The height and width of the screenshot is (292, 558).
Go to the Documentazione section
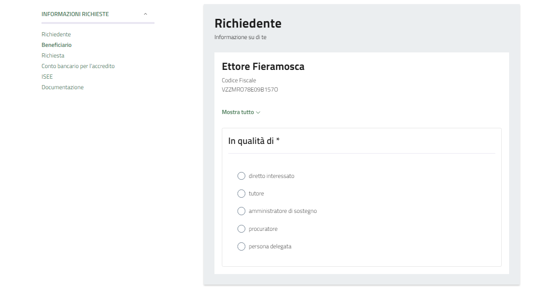(x=63, y=87)
